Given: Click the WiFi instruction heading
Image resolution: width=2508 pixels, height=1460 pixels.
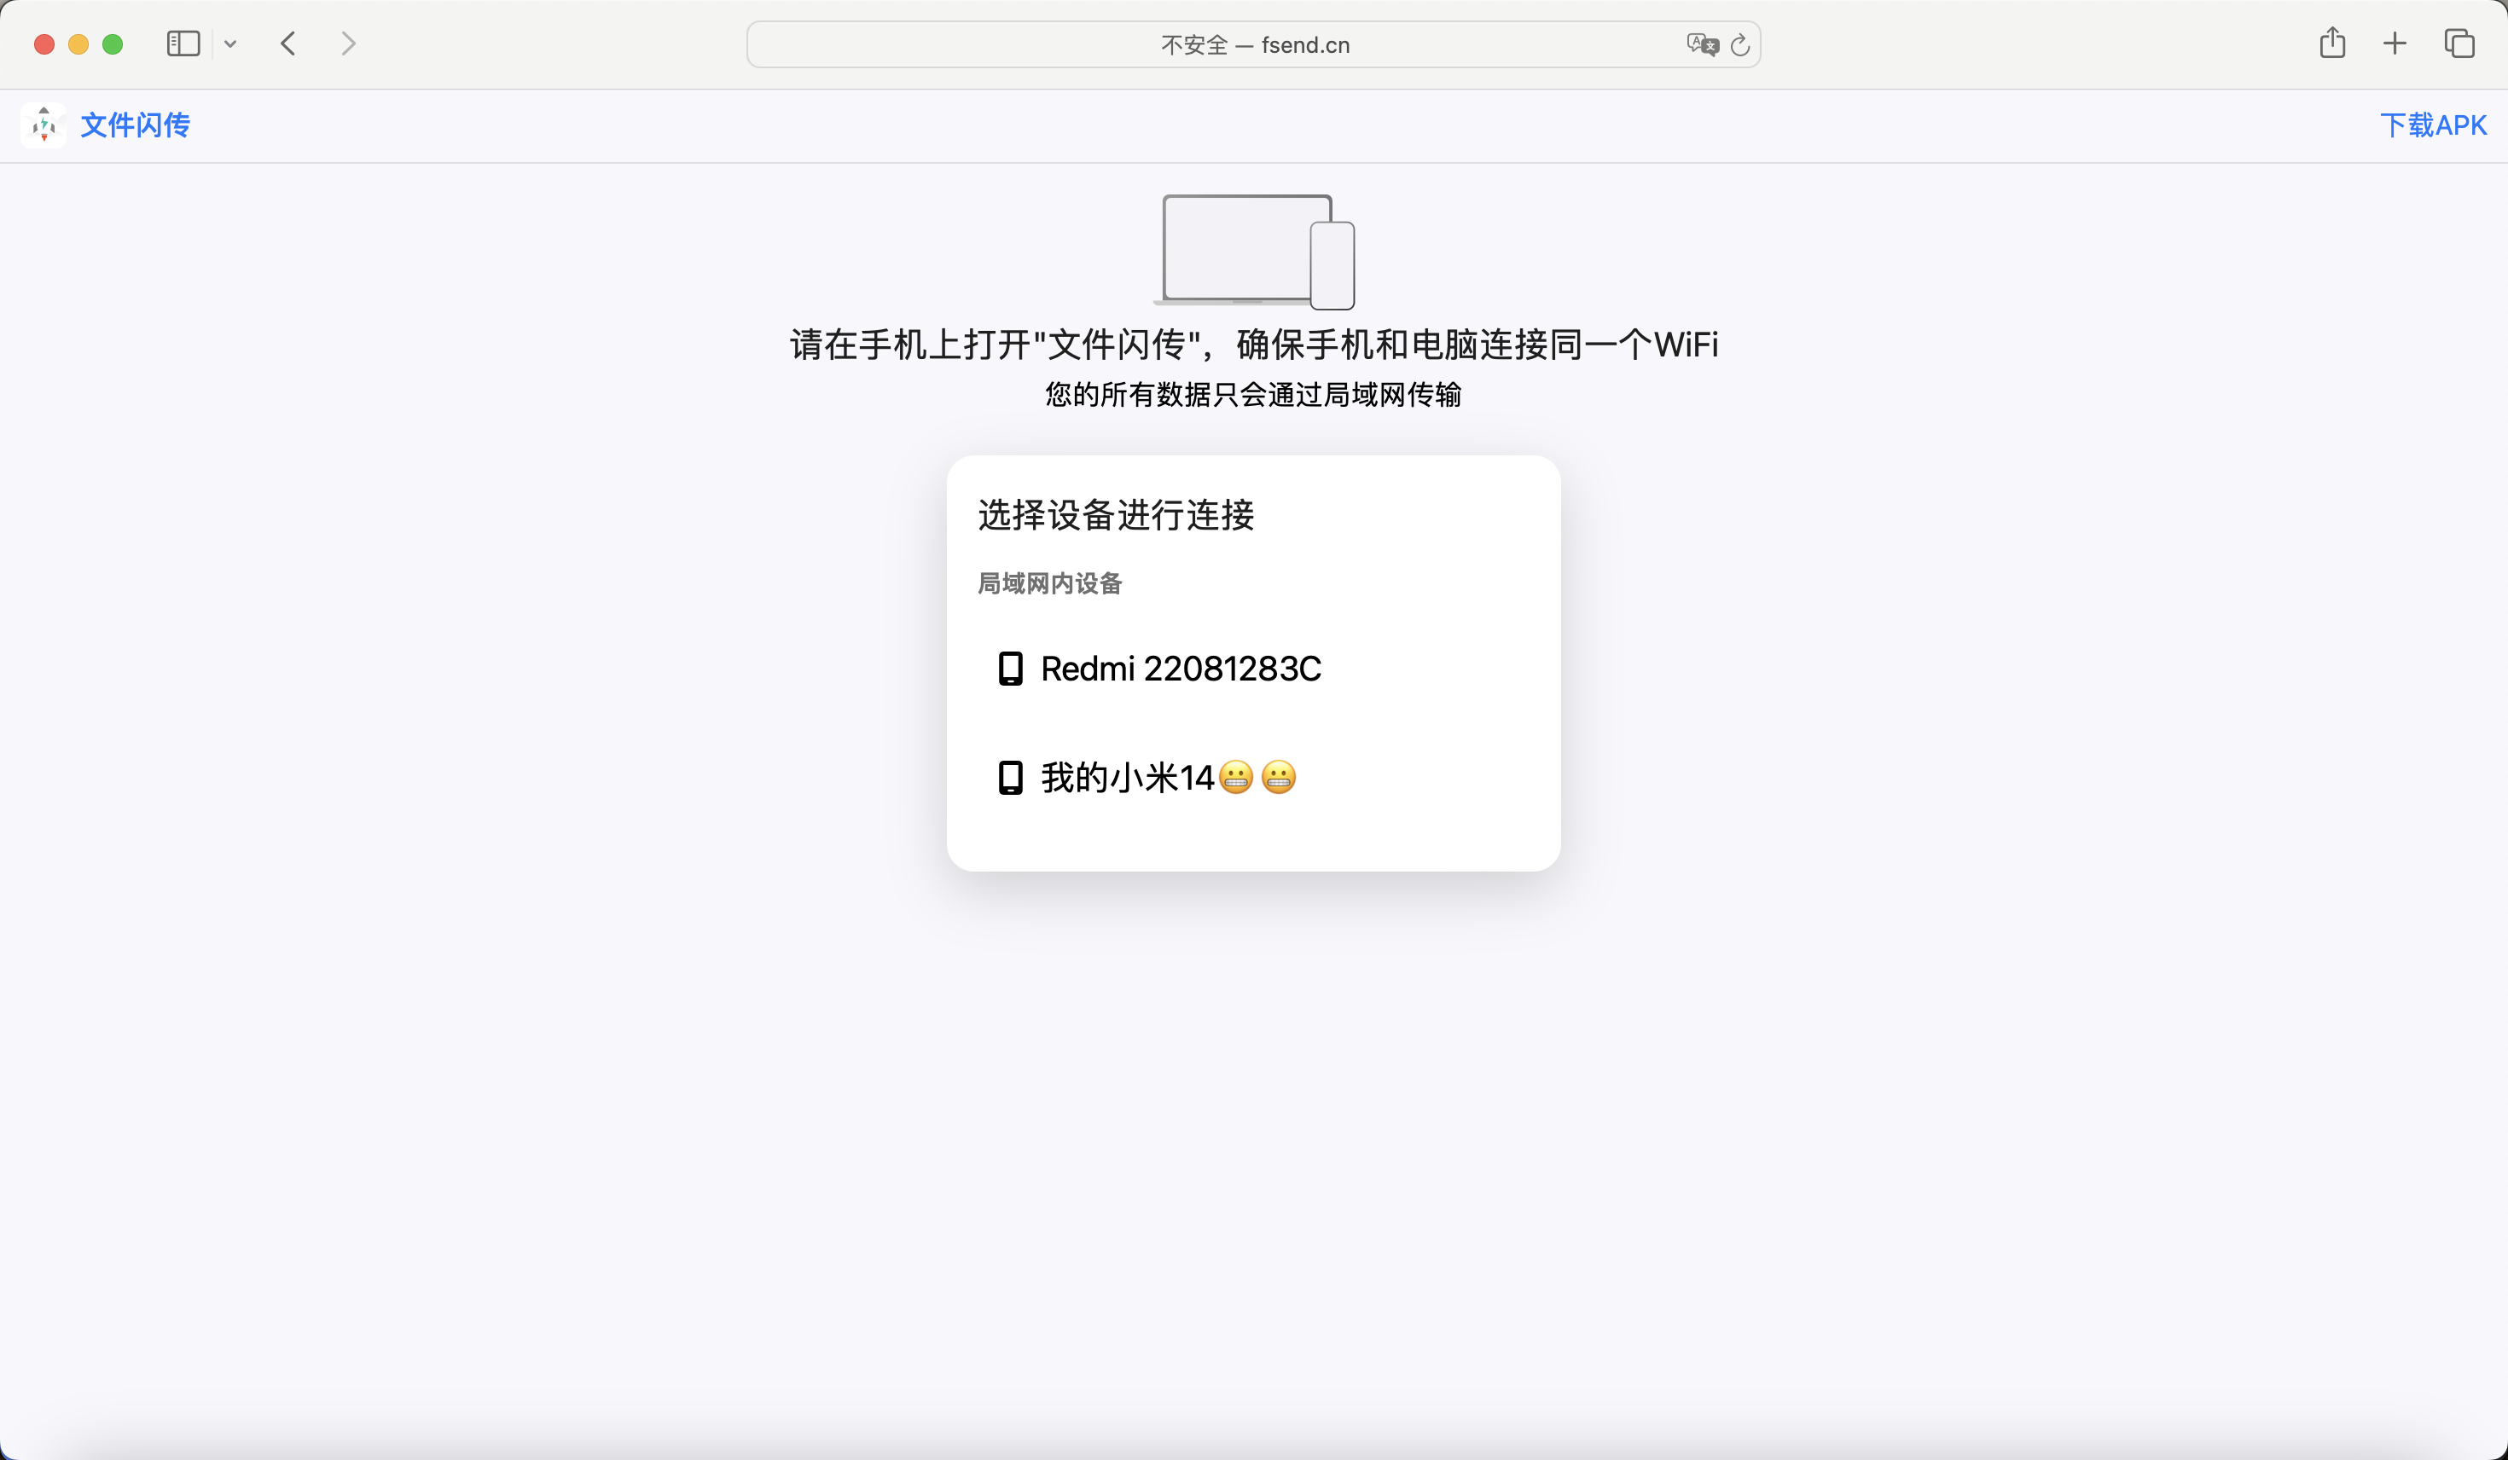Looking at the screenshot, I should pos(1253,345).
